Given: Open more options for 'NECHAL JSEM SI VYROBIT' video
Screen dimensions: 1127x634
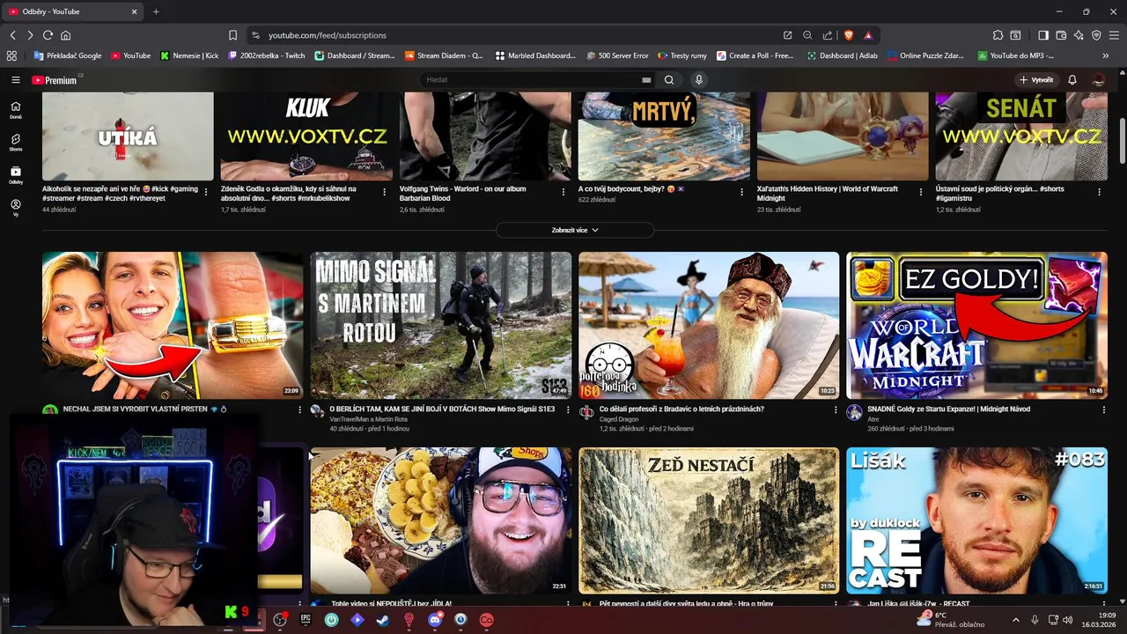Looking at the screenshot, I should coord(299,410).
